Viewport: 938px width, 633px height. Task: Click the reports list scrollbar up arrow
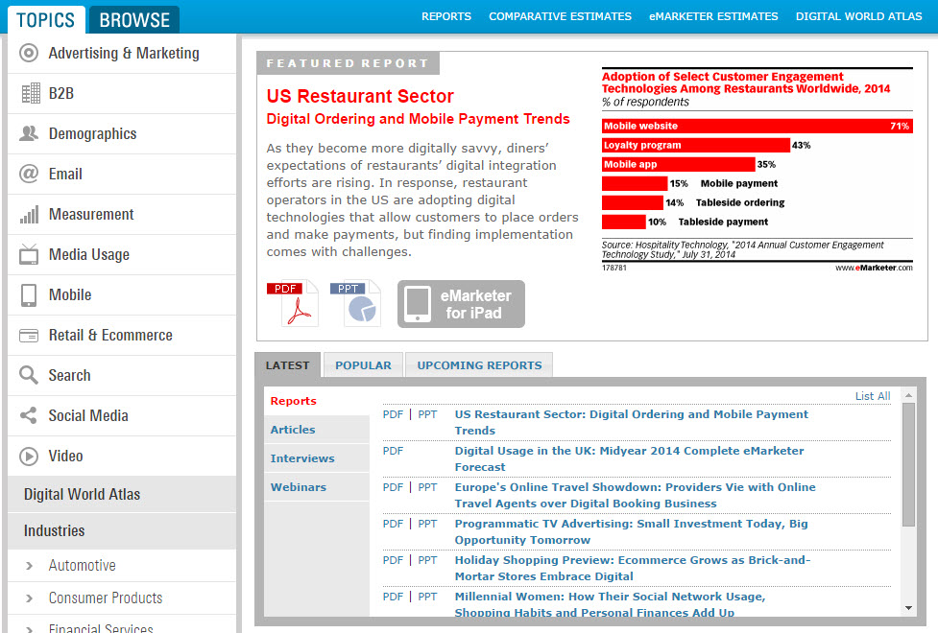click(x=908, y=395)
